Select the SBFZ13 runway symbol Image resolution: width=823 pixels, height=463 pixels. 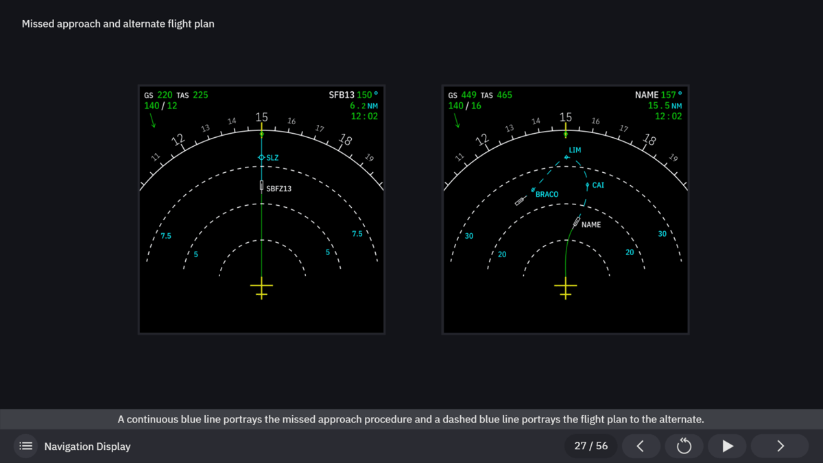pos(261,185)
